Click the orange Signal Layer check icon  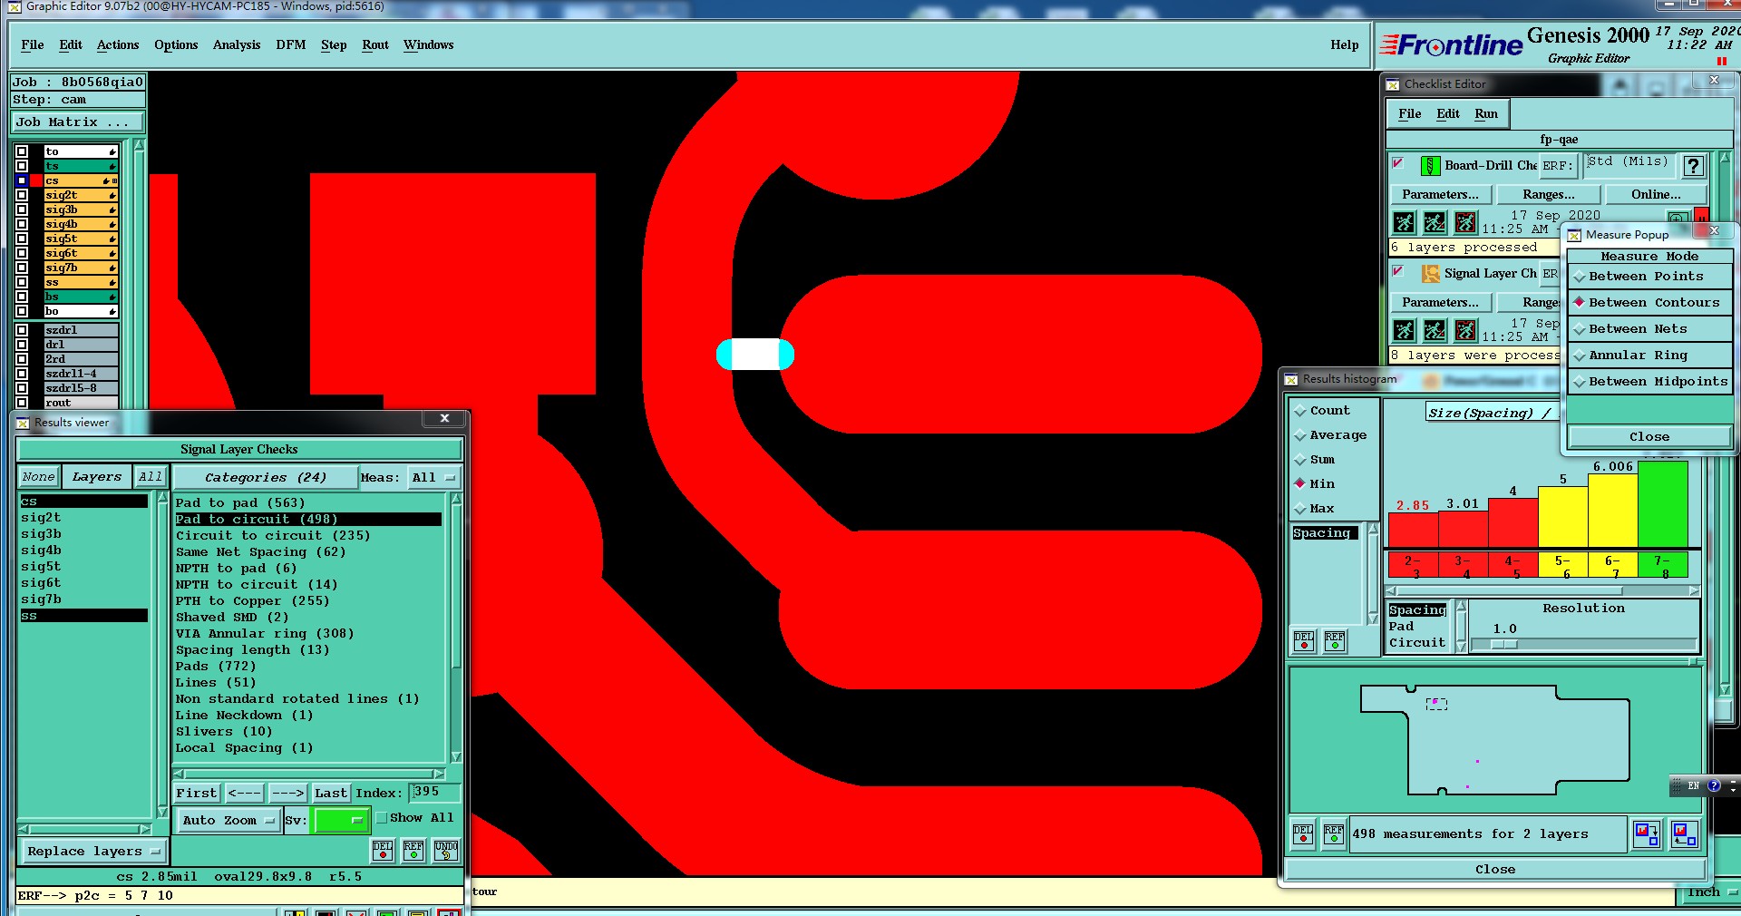1430,274
